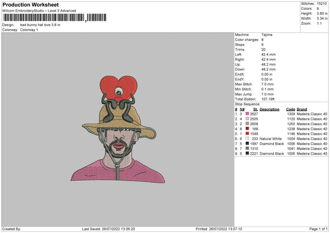This screenshot has height=233, width=330.
Task: Click the barcode under the worksheet title
Action: coord(54,18)
